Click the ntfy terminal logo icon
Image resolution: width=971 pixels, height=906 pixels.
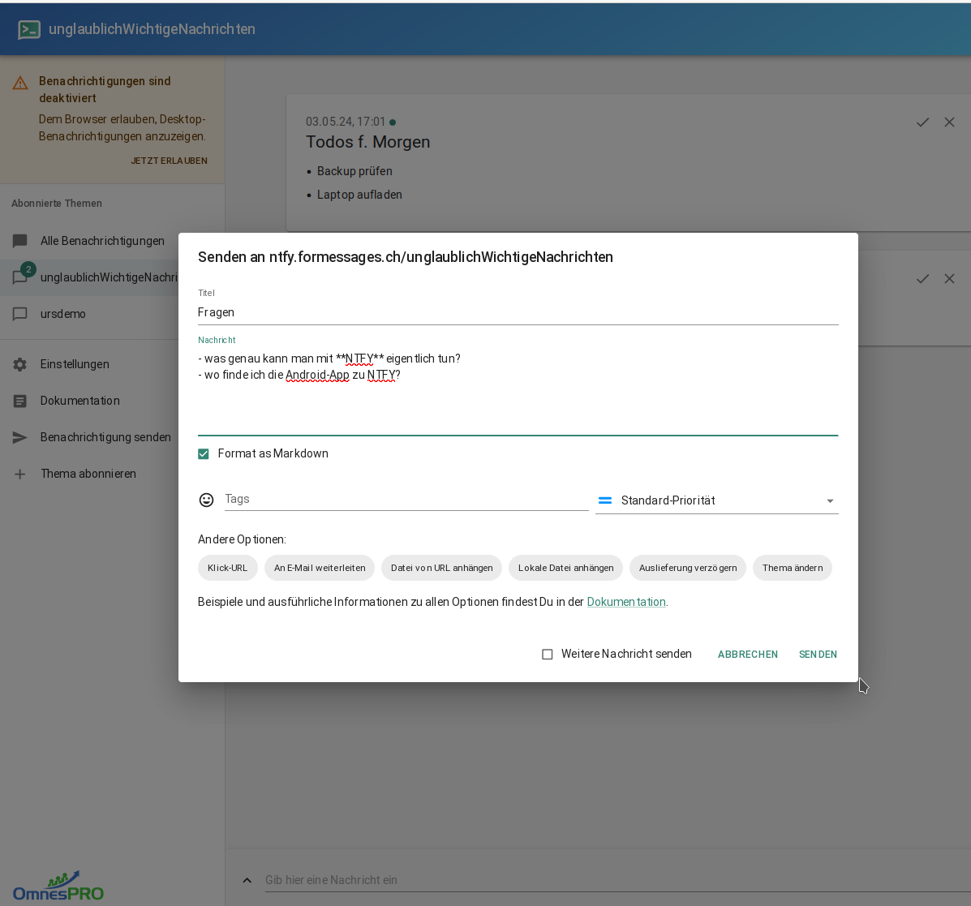(x=29, y=30)
